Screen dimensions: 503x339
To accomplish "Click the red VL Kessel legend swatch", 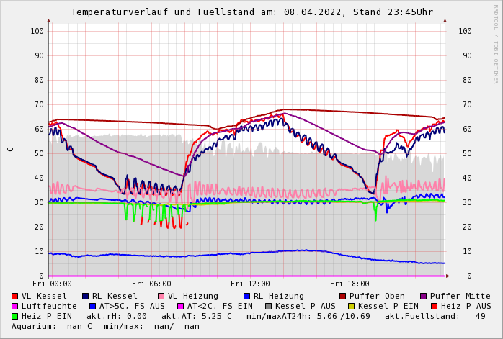I will pos(15,296).
